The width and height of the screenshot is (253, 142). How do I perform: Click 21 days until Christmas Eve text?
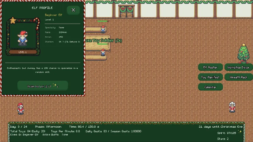(x=221, y=127)
